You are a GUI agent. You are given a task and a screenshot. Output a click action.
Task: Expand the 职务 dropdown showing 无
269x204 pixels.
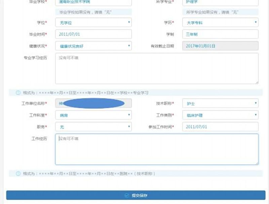pos(93,127)
